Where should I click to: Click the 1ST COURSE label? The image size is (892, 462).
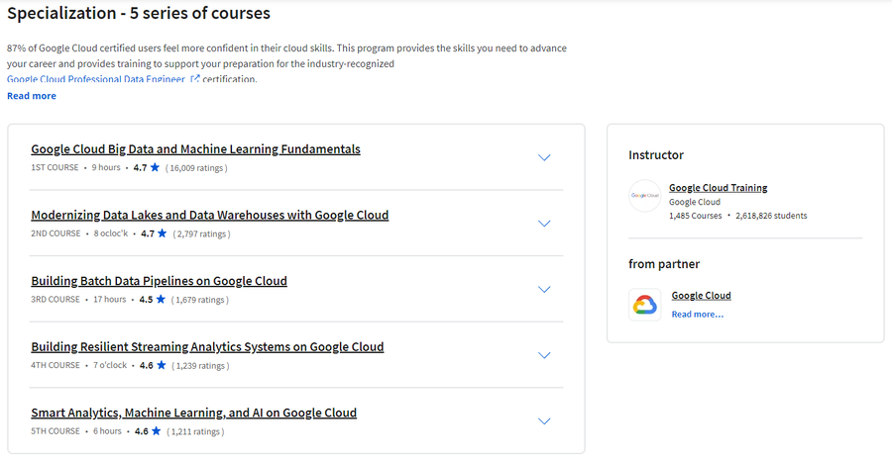(x=55, y=167)
